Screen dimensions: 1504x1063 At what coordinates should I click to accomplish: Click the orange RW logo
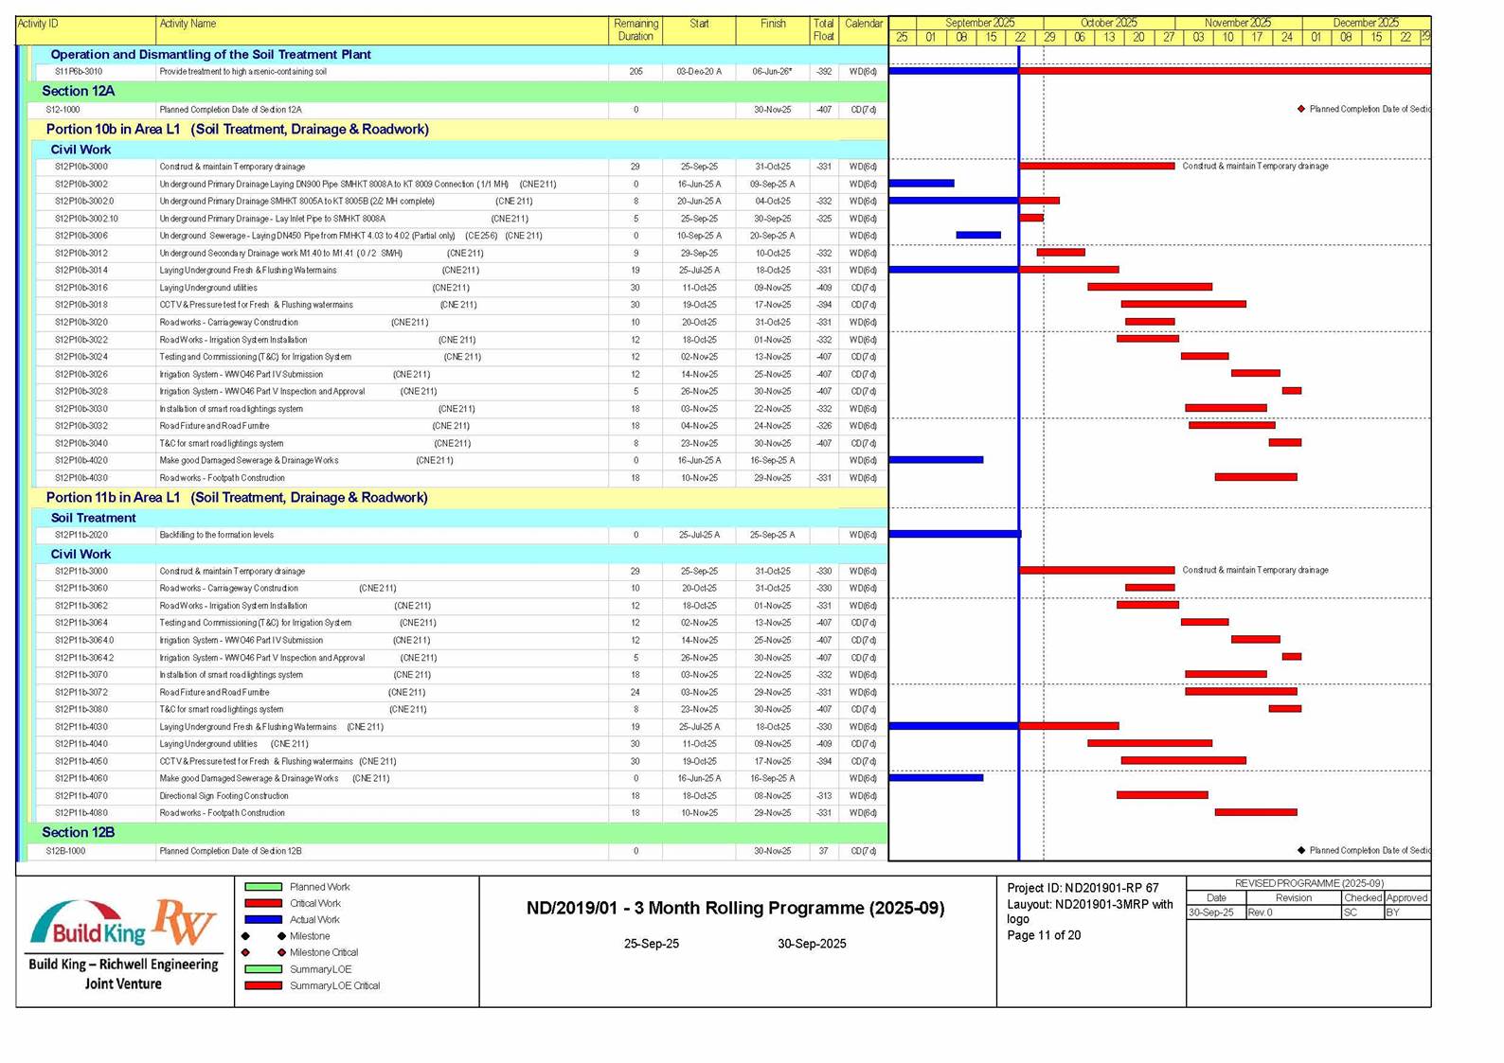pos(185,921)
